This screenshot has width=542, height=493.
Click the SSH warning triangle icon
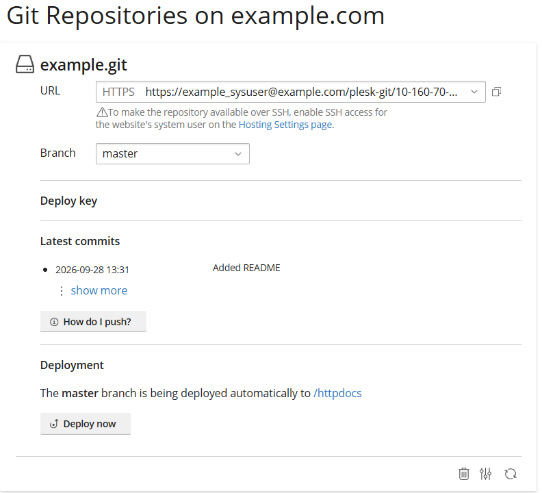(101, 112)
